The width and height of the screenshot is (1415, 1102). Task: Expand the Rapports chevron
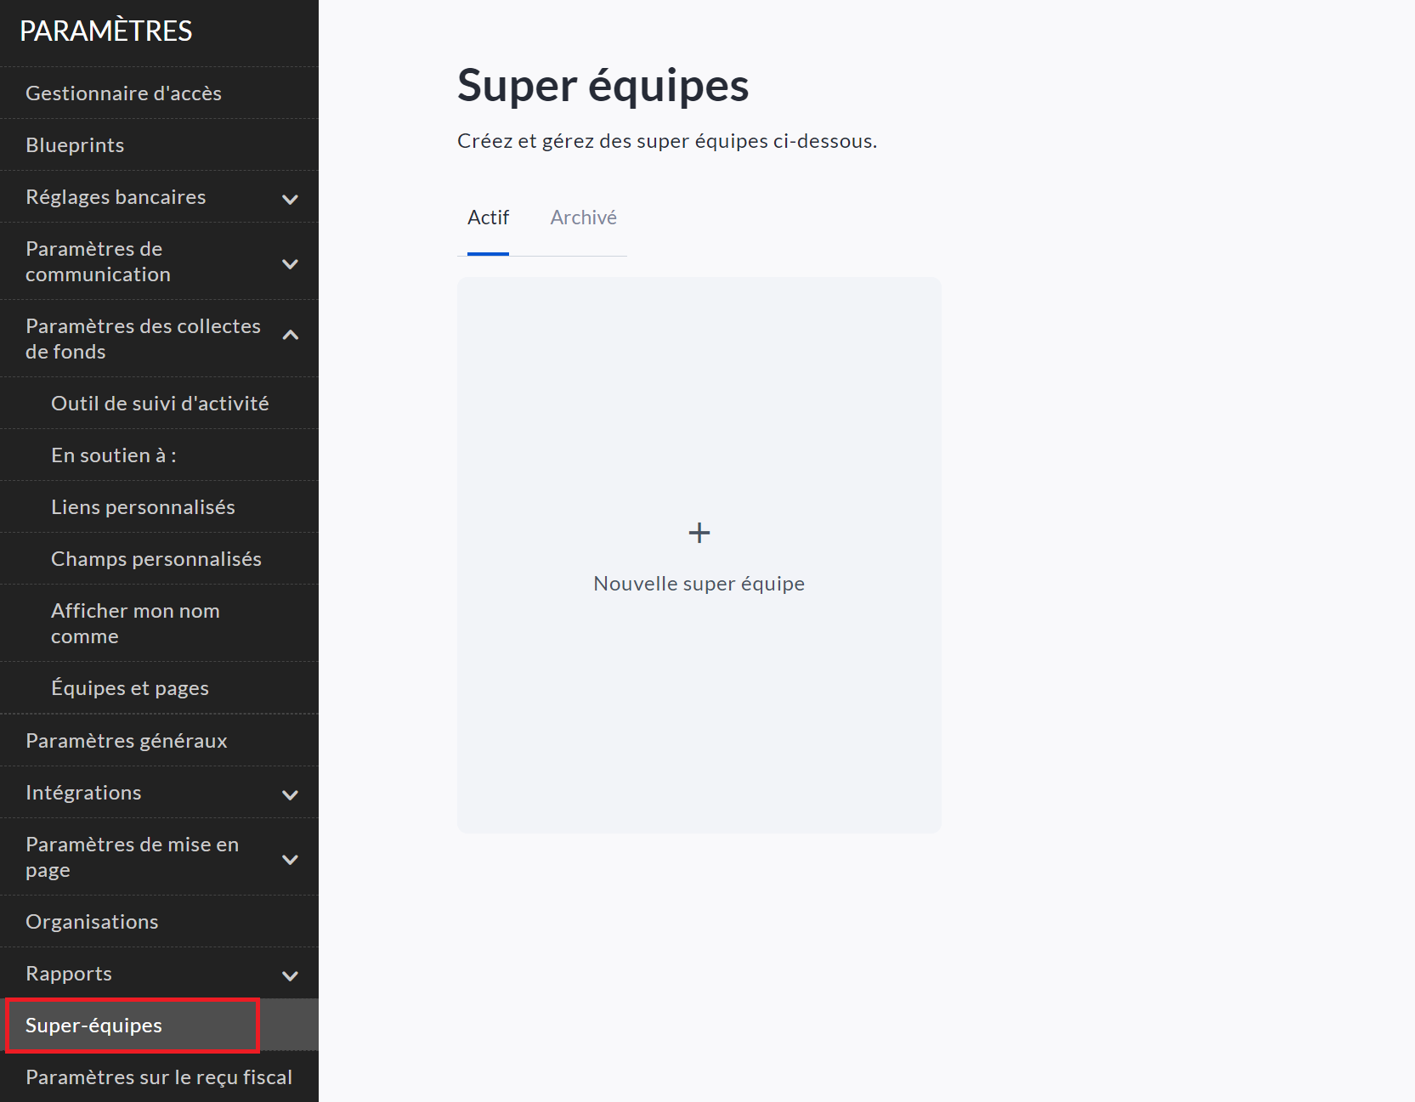coord(290,975)
